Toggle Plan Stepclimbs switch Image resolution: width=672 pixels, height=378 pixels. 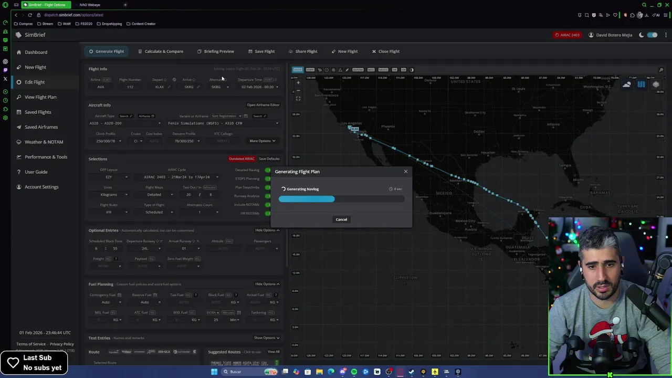(x=268, y=187)
